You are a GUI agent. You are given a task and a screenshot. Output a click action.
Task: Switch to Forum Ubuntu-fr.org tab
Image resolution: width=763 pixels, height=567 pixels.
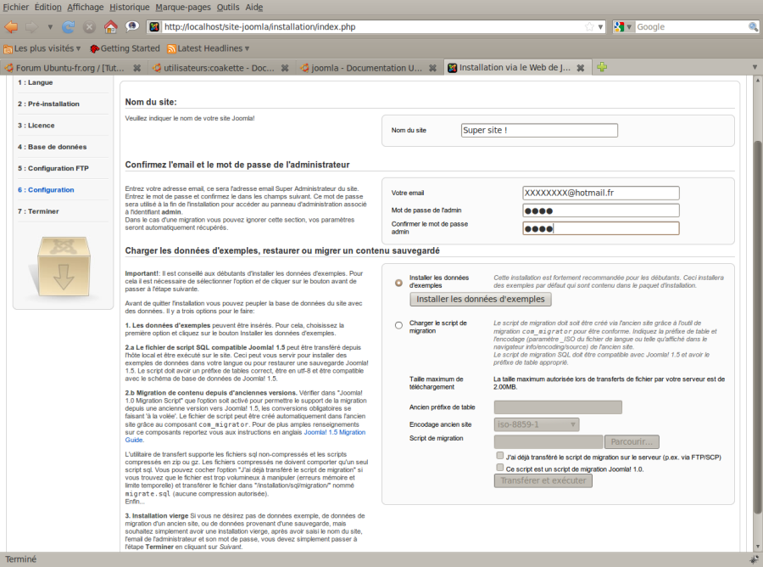click(x=71, y=68)
